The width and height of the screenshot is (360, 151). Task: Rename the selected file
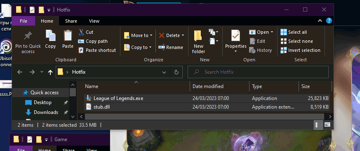pos(171,47)
